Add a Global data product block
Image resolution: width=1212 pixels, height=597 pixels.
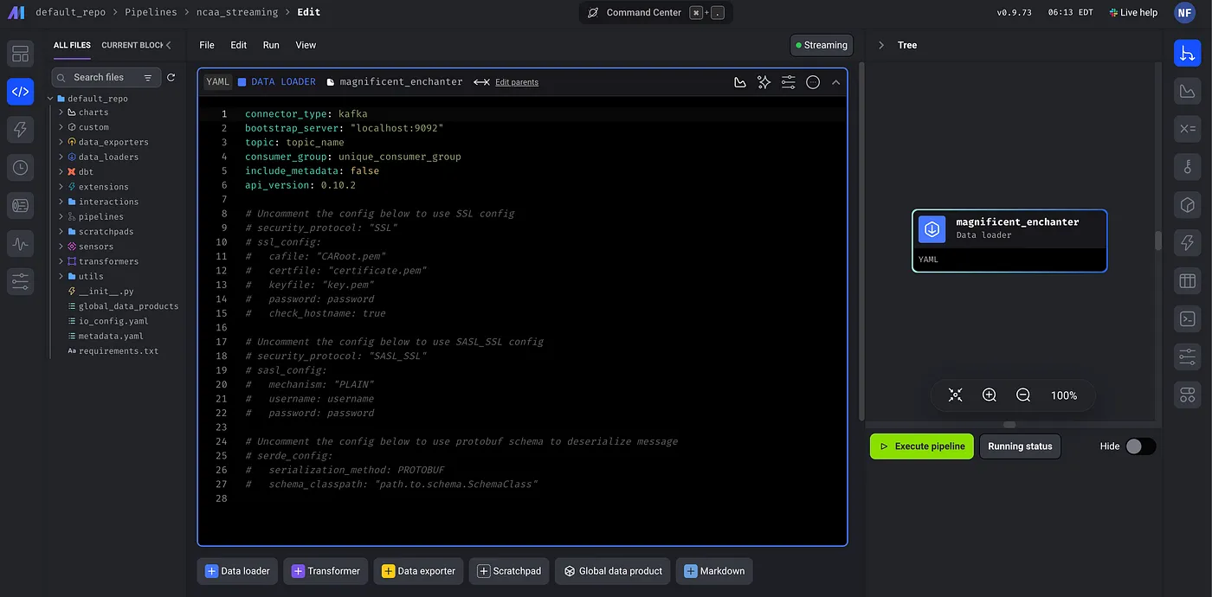pyautogui.click(x=613, y=571)
